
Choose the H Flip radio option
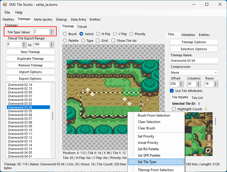point(98,34)
